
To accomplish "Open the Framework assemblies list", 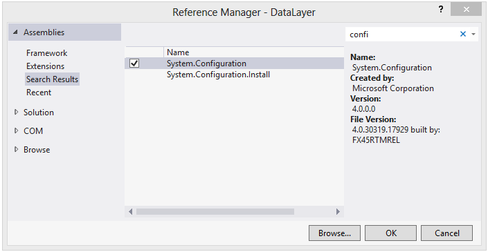I will point(46,53).
